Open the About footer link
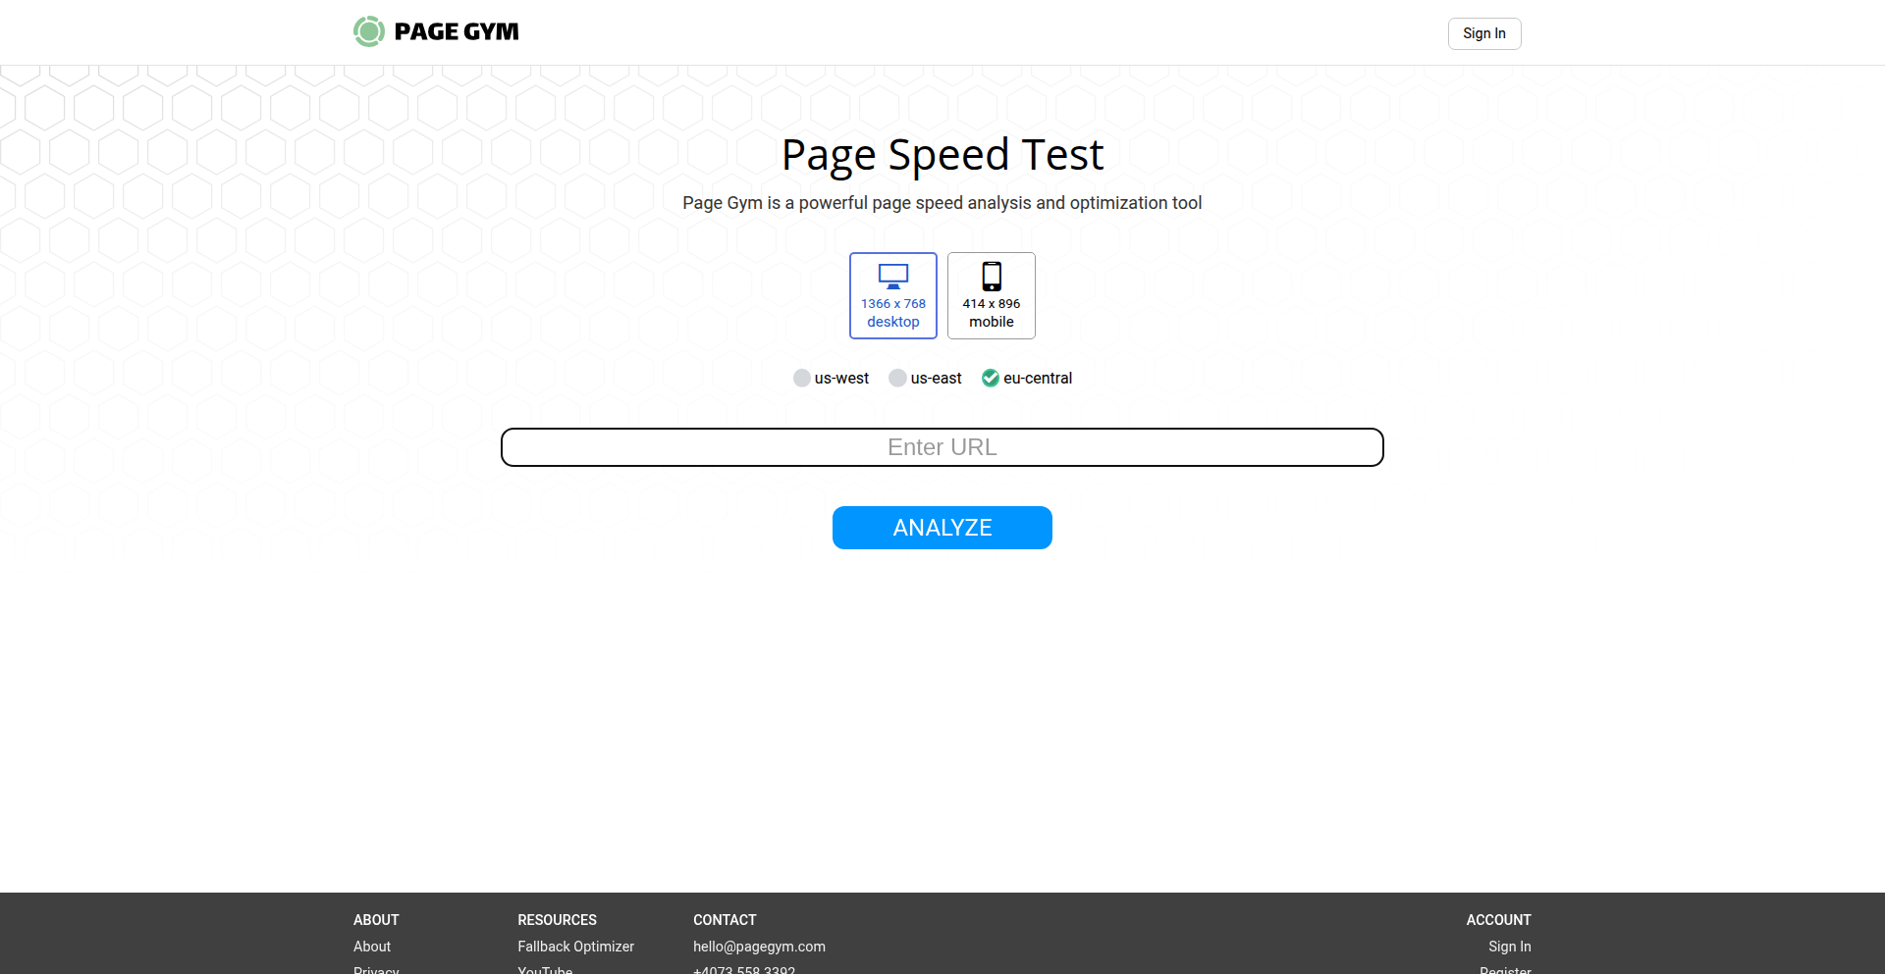Screen dimensions: 1885x974 click(x=372, y=947)
